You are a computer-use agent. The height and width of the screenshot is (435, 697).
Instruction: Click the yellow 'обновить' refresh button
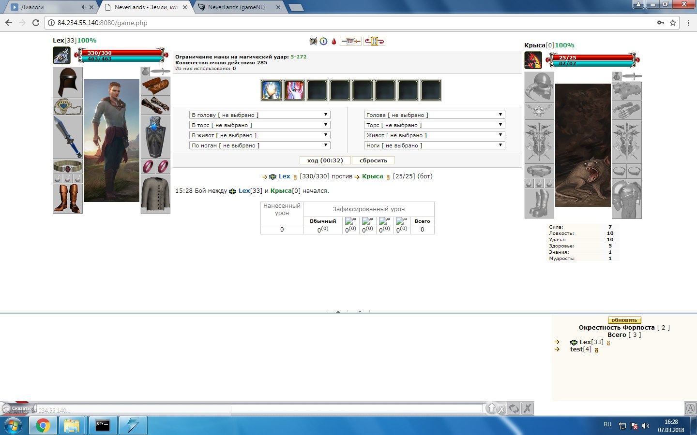(624, 320)
